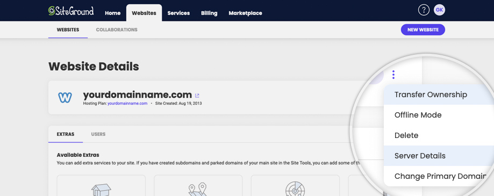Open the Hosting Plan yourdomainname.com link

tap(127, 103)
